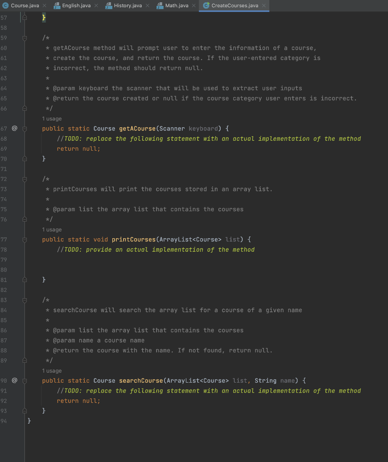Open the English.java tab
Screen dimensions: 388x462
76,5
